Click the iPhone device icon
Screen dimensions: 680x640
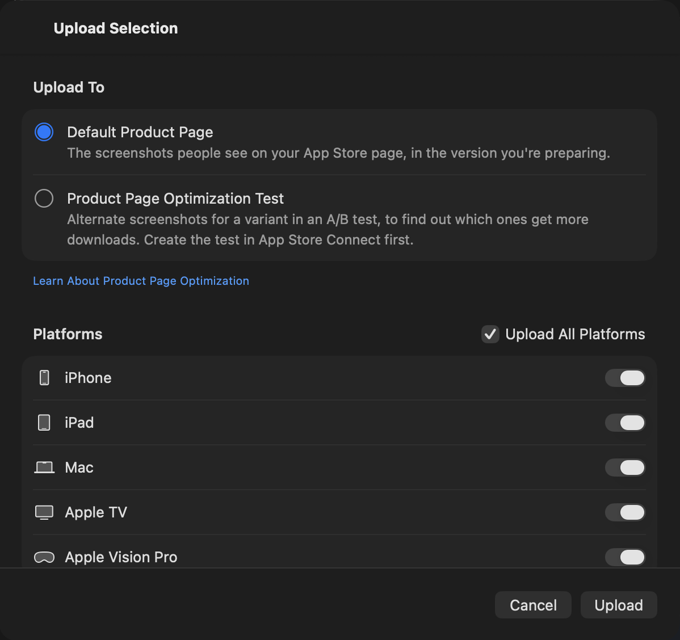45,378
